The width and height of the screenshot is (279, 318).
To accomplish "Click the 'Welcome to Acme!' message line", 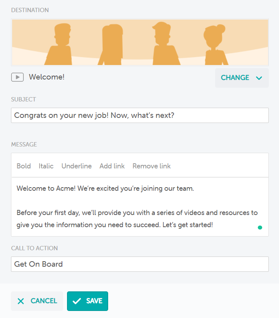I will 105,188.
